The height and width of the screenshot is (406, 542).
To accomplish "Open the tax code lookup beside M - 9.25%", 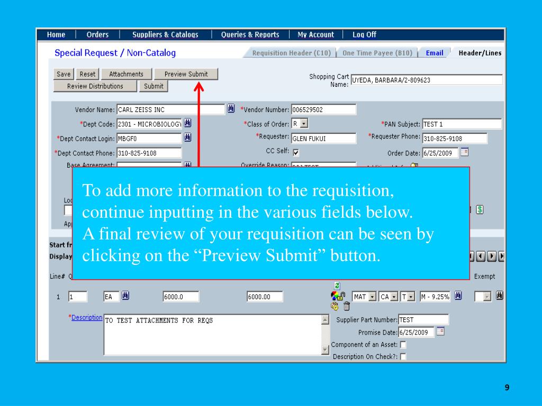I will 458,296.
